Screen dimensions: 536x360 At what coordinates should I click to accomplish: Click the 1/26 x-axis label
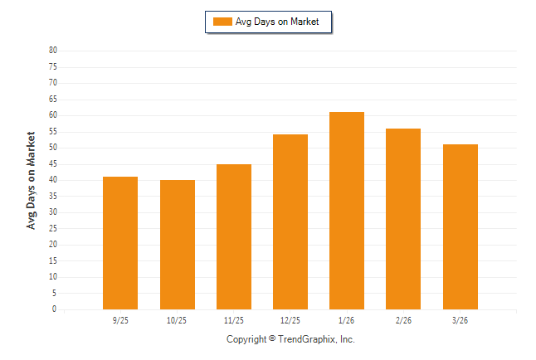click(x=347, y=320)
